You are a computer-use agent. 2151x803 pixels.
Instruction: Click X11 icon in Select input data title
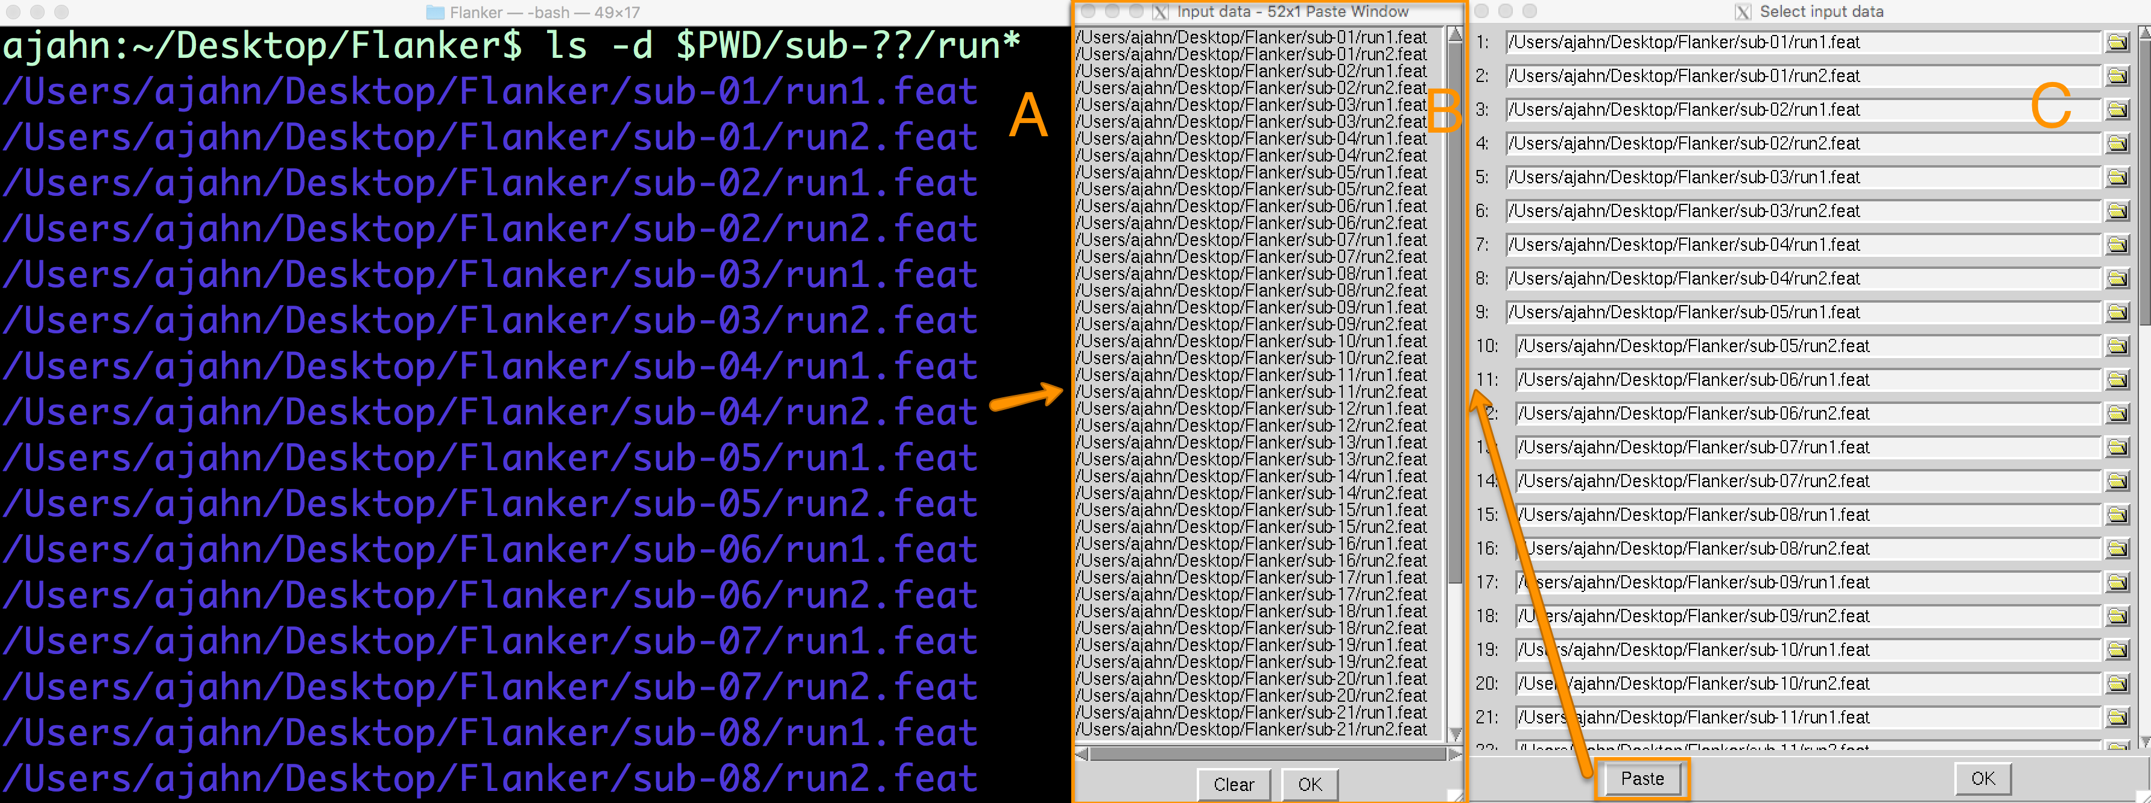click(x=1743, y=11)
